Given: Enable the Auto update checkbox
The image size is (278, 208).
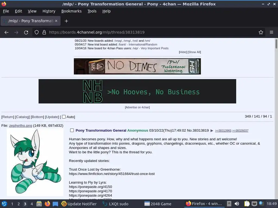Looking at the screenshot, I should pyautogui.click(x=64, y=117).
